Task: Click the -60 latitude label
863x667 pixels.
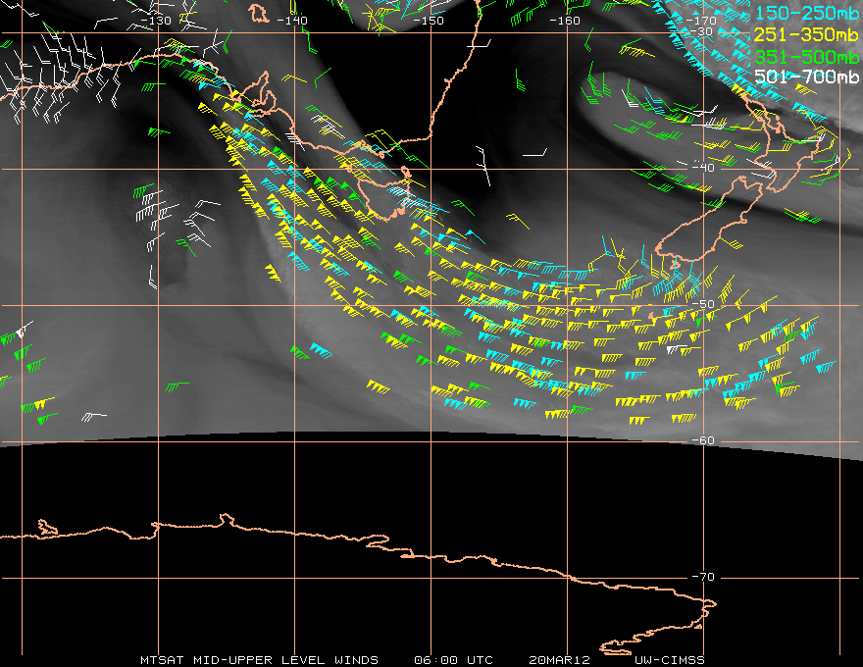Action: [703, 440]
